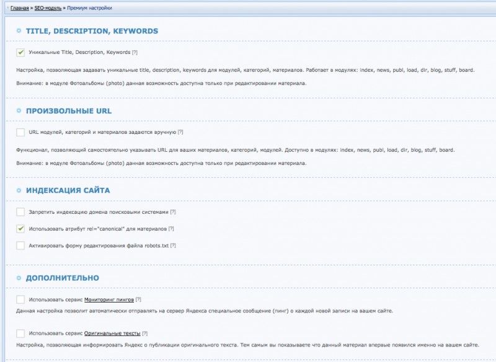Click the ДОПОЛНИТЕЛЬНО section heading

click(x=62, y=278)
